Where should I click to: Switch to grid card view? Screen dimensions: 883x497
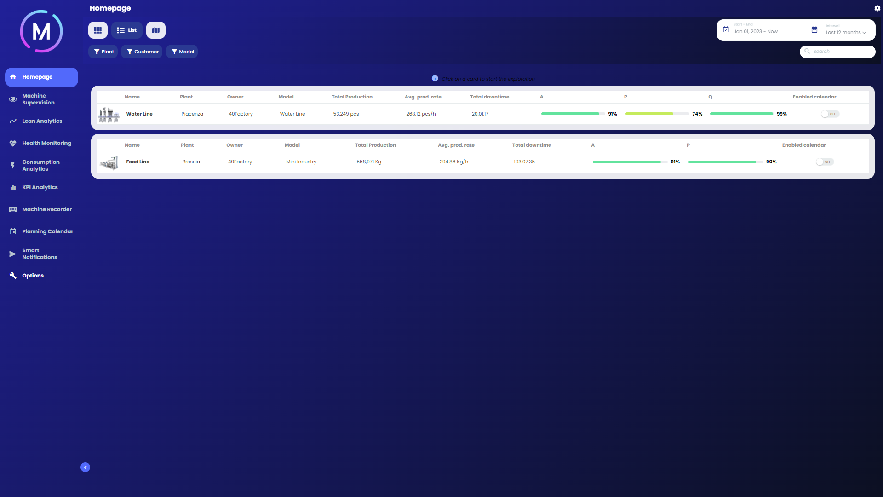97,30
